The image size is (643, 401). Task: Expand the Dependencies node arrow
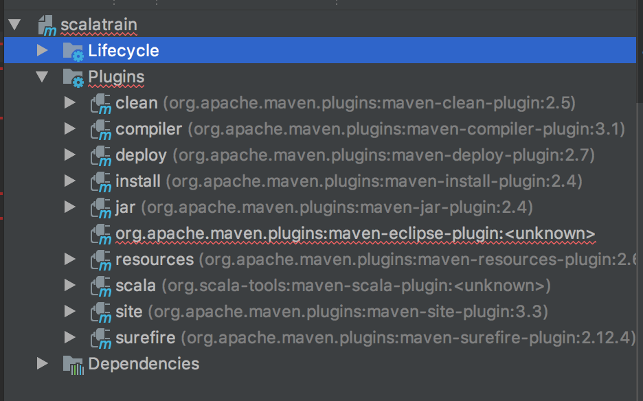(x=42, y=363)
